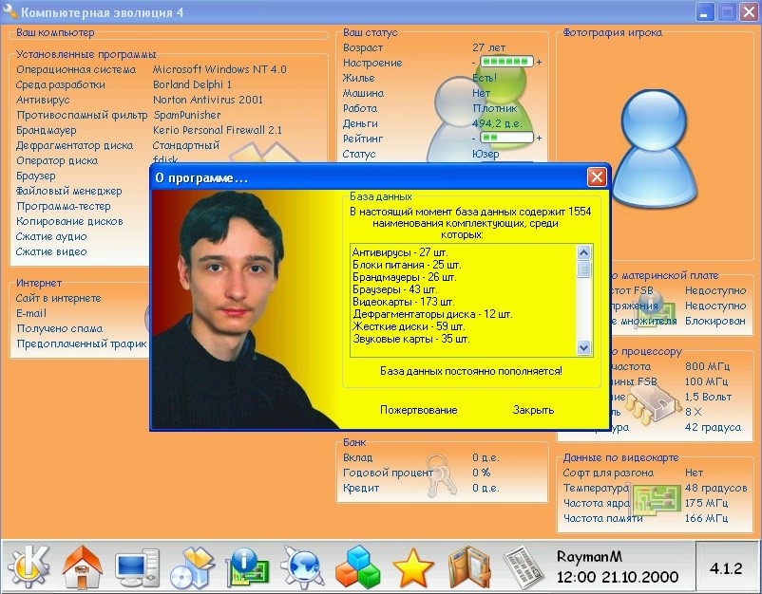Click the developer photo in dialog
The image size is (762, 594).
245,309
